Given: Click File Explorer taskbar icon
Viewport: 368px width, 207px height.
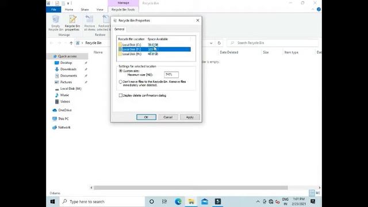Looking at the screenshot, I should 191,202.
